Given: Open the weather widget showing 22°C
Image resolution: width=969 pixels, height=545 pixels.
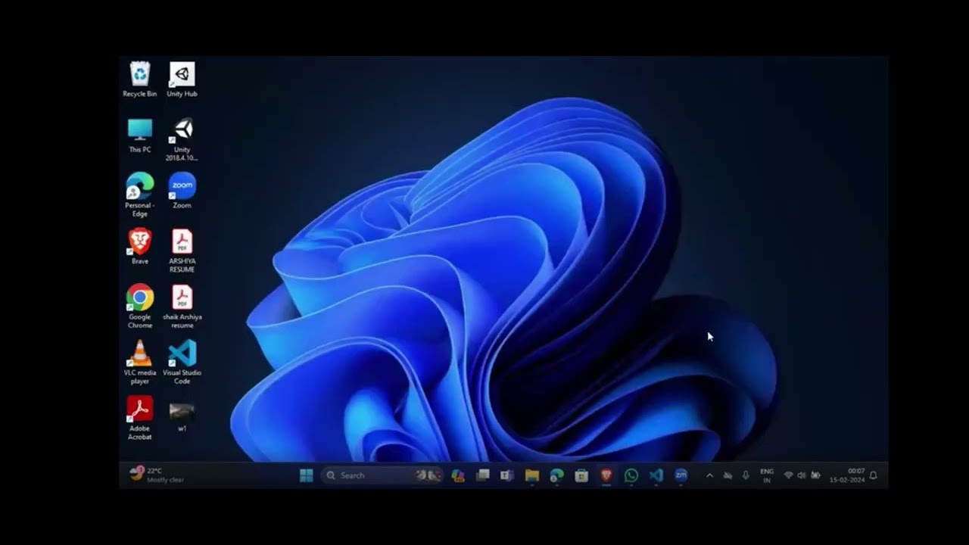Looking at the screenshot, I should 157,475.
